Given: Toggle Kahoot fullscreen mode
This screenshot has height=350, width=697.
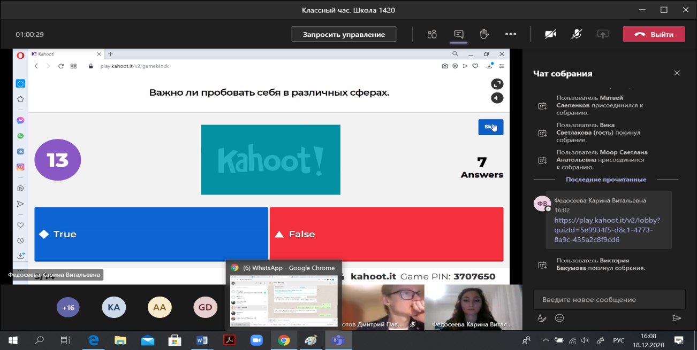Looking at the screenshot, I should (x=497, y=84).
